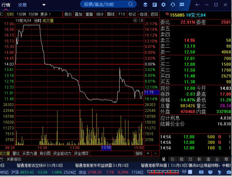Image resolution: width=232 pixels, height=177 pixels.
Task: Select the 联 tab in right panel
Action: pos(199,159)
